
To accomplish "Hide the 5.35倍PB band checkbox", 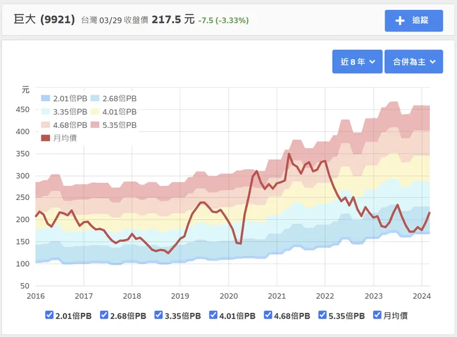I will click(x=322, y=315).
